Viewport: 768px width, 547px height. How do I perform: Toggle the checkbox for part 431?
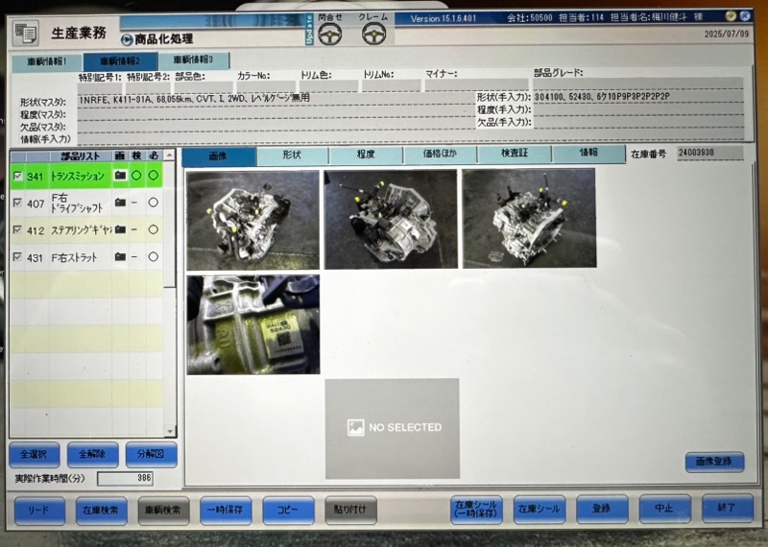click(x=18, y=257)
